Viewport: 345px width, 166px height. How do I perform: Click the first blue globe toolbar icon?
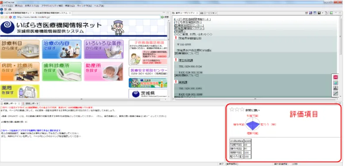tap(1, 9)
